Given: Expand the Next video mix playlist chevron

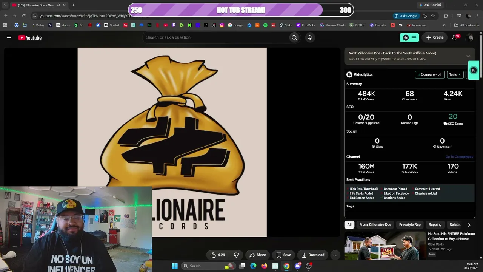Looking at the screenshot, I should point(468,56).
